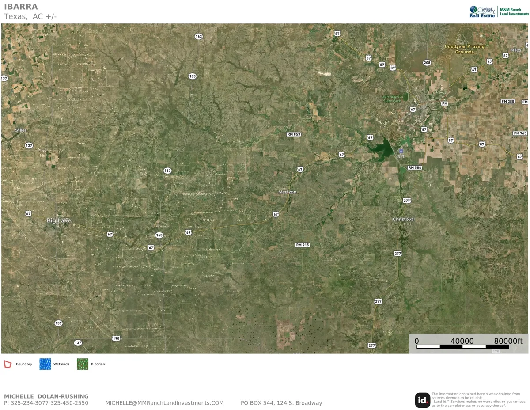Click the RM 915 road shield
Image resolution: width=530 pixels, height=410 pixels.
point(303,245)
